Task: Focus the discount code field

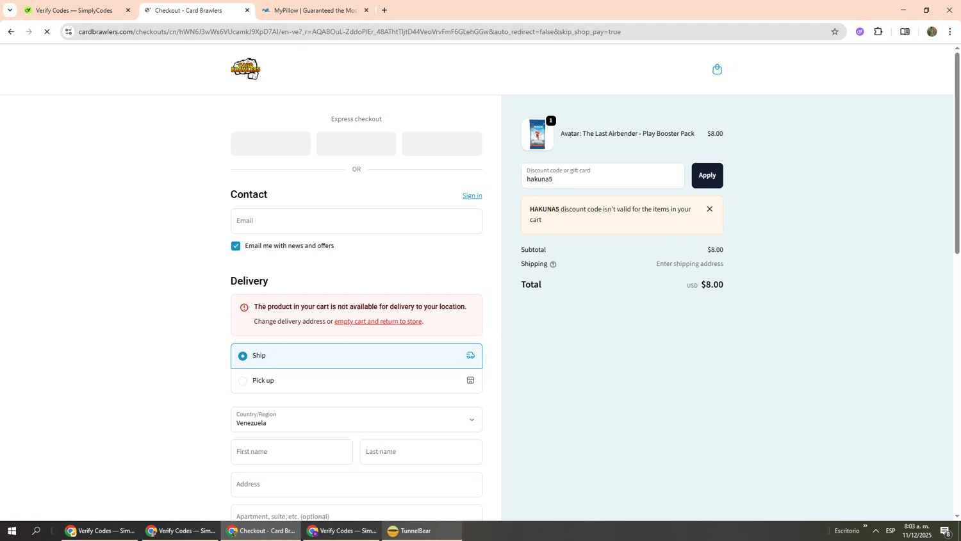Action: point(602,176)
